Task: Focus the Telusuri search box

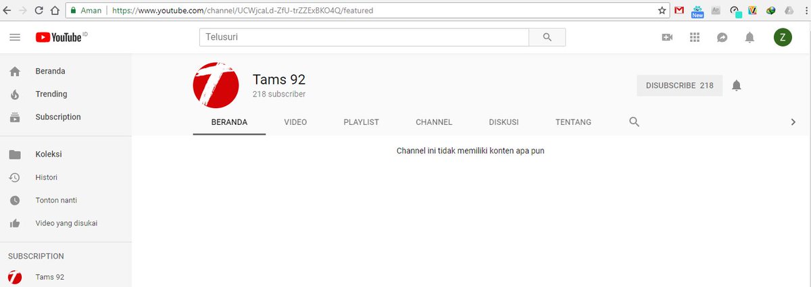Action: tap(364, 38)
